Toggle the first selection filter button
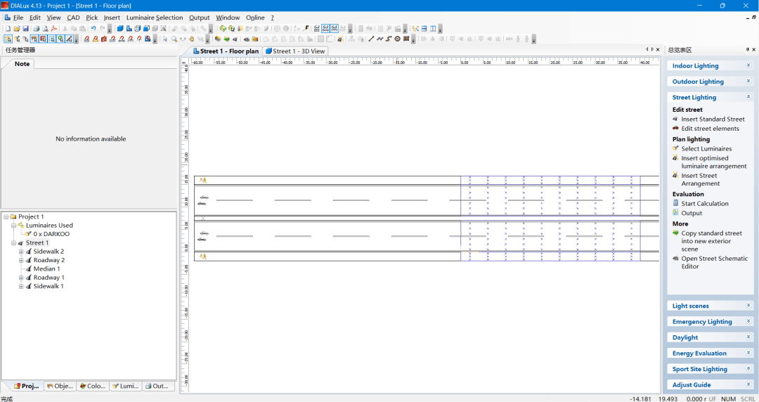 click(8, 39)
